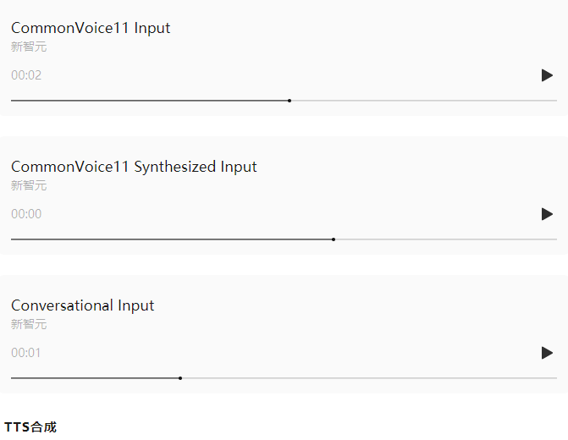Seek forward on CommonVoice11 Input's unplayed track

click(x=424, y=101)
